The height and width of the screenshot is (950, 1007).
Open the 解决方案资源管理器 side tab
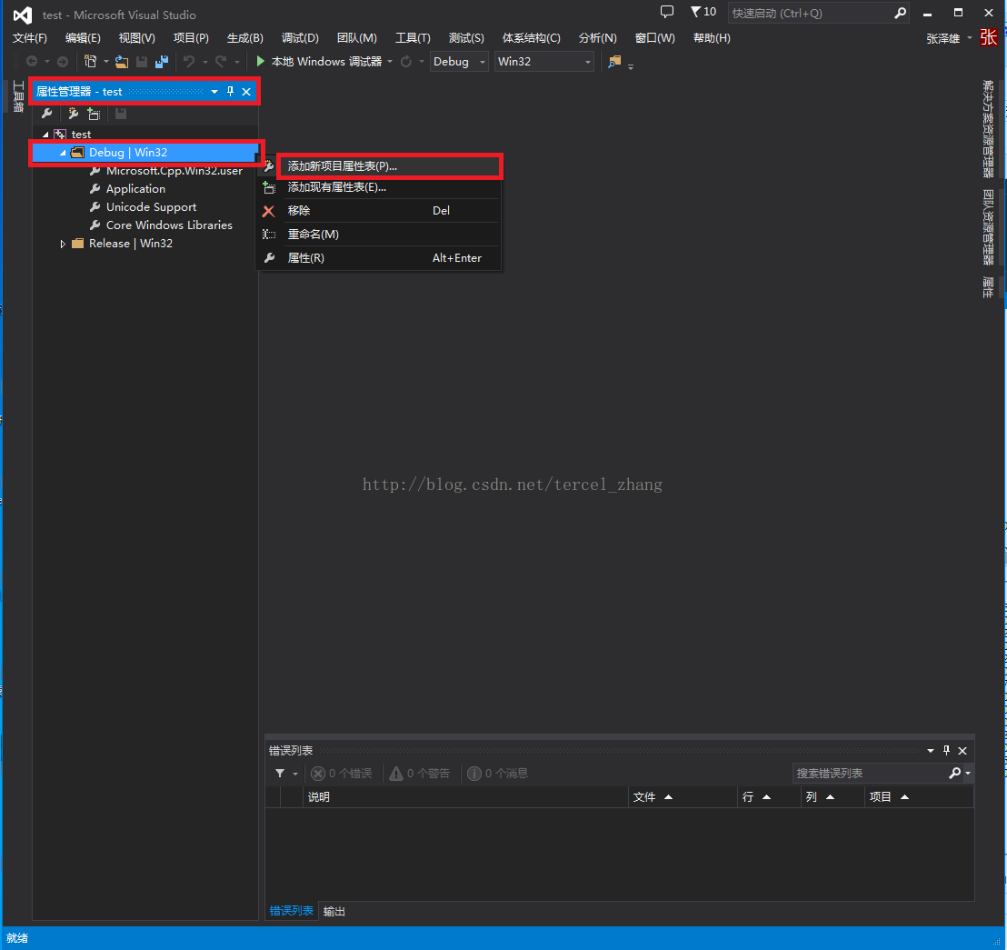point(988,128)
